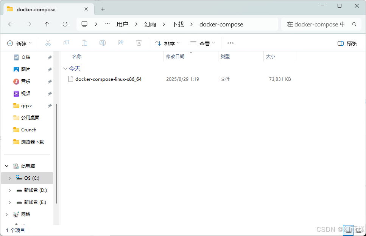
Task: Open the hidden breadcrumb path ellipsis
Action: tap(107, 24)
